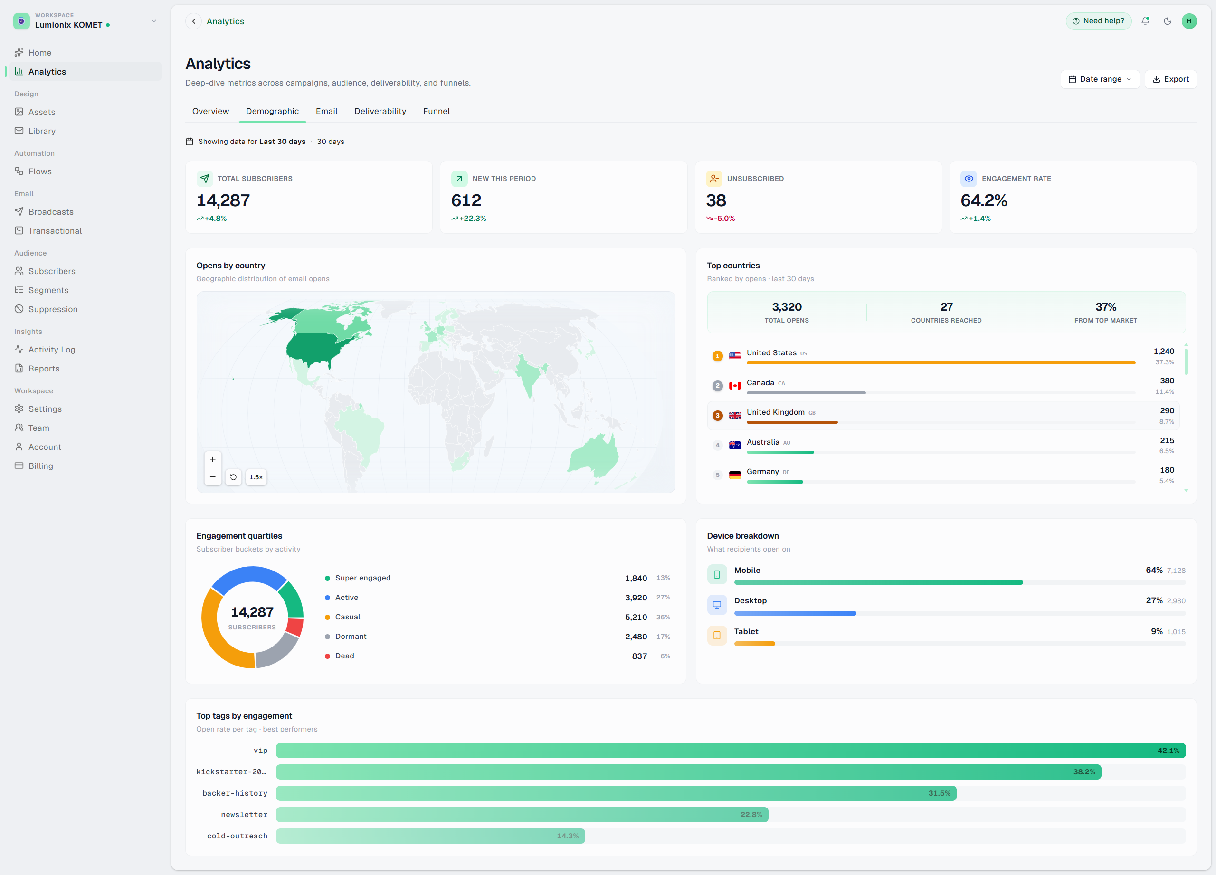Click the Engagement Rate eye icon
1216x875 pixels.
coord(969,179)
